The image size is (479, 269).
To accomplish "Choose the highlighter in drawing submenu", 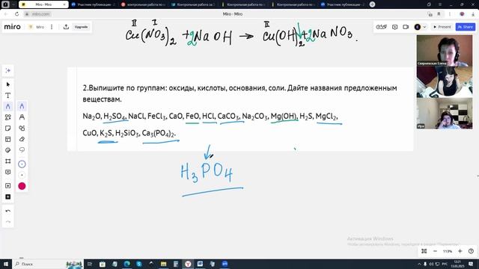I will pos(22,117).
